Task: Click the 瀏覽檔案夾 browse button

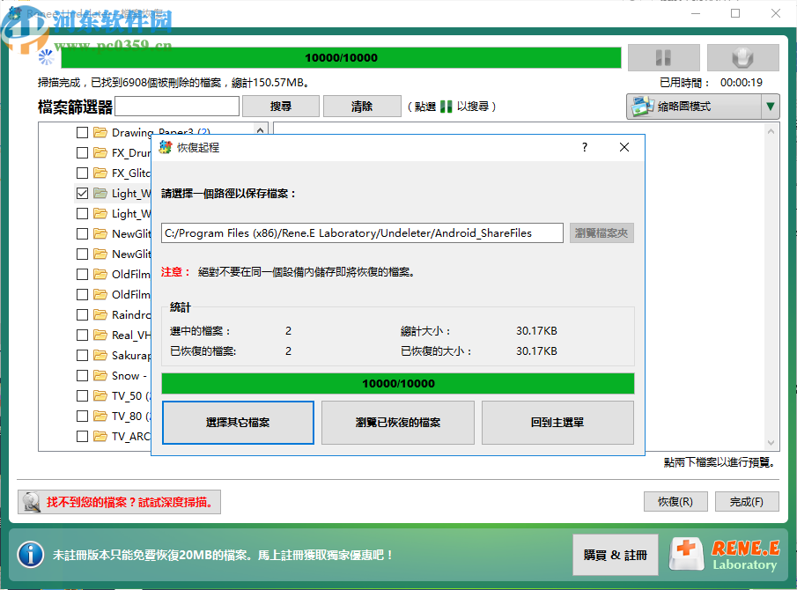Action: tap(601, 233)
